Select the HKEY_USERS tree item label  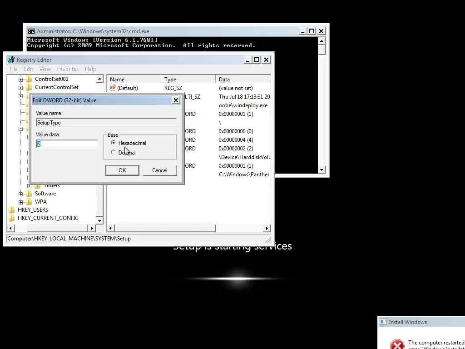tap(33, 210)
